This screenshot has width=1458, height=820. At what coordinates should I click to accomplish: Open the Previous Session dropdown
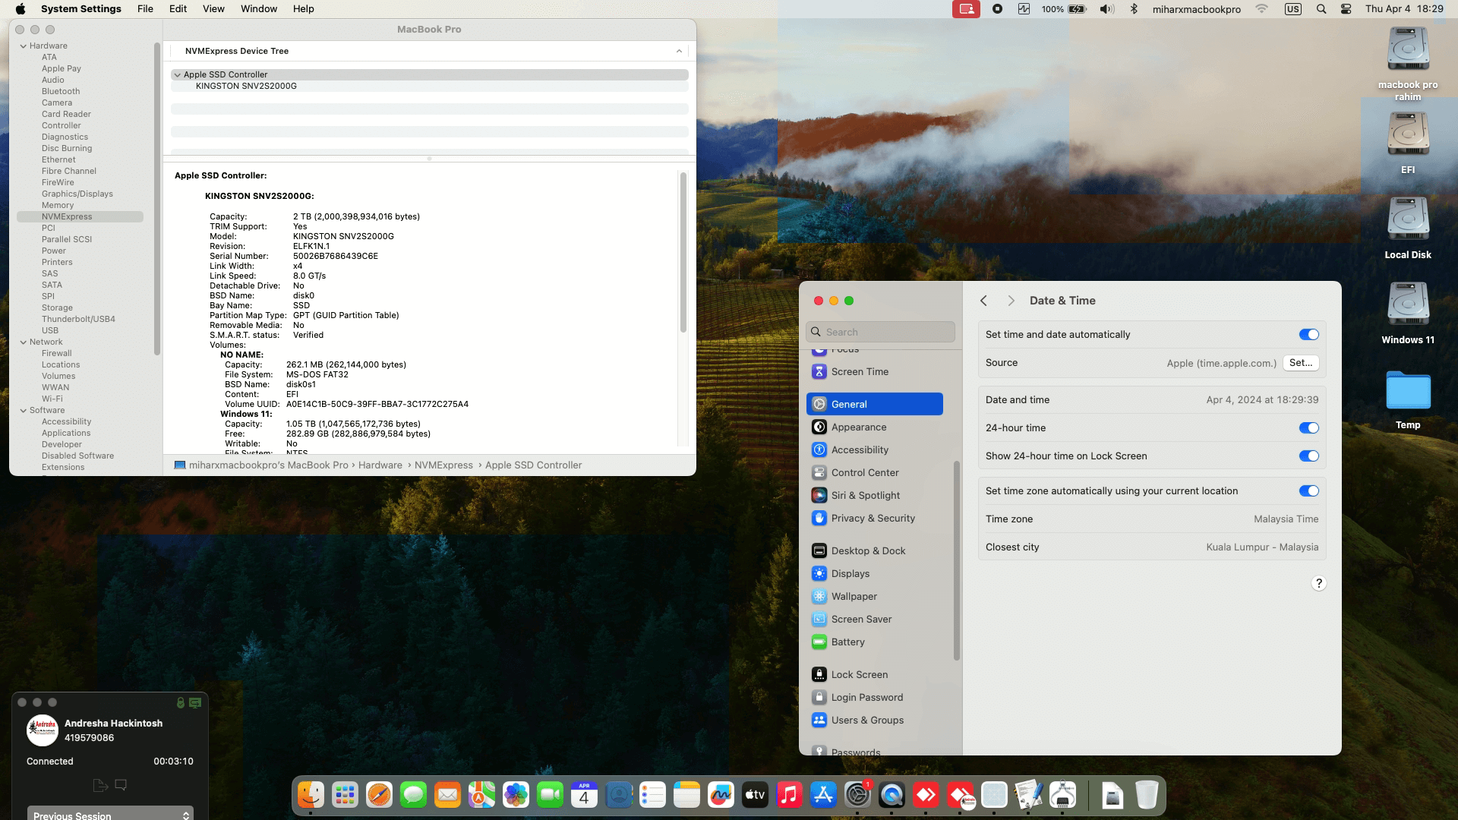110,814
